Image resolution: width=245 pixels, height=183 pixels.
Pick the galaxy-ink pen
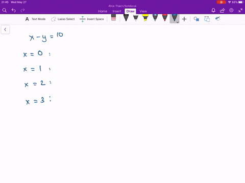click(155, 18)
